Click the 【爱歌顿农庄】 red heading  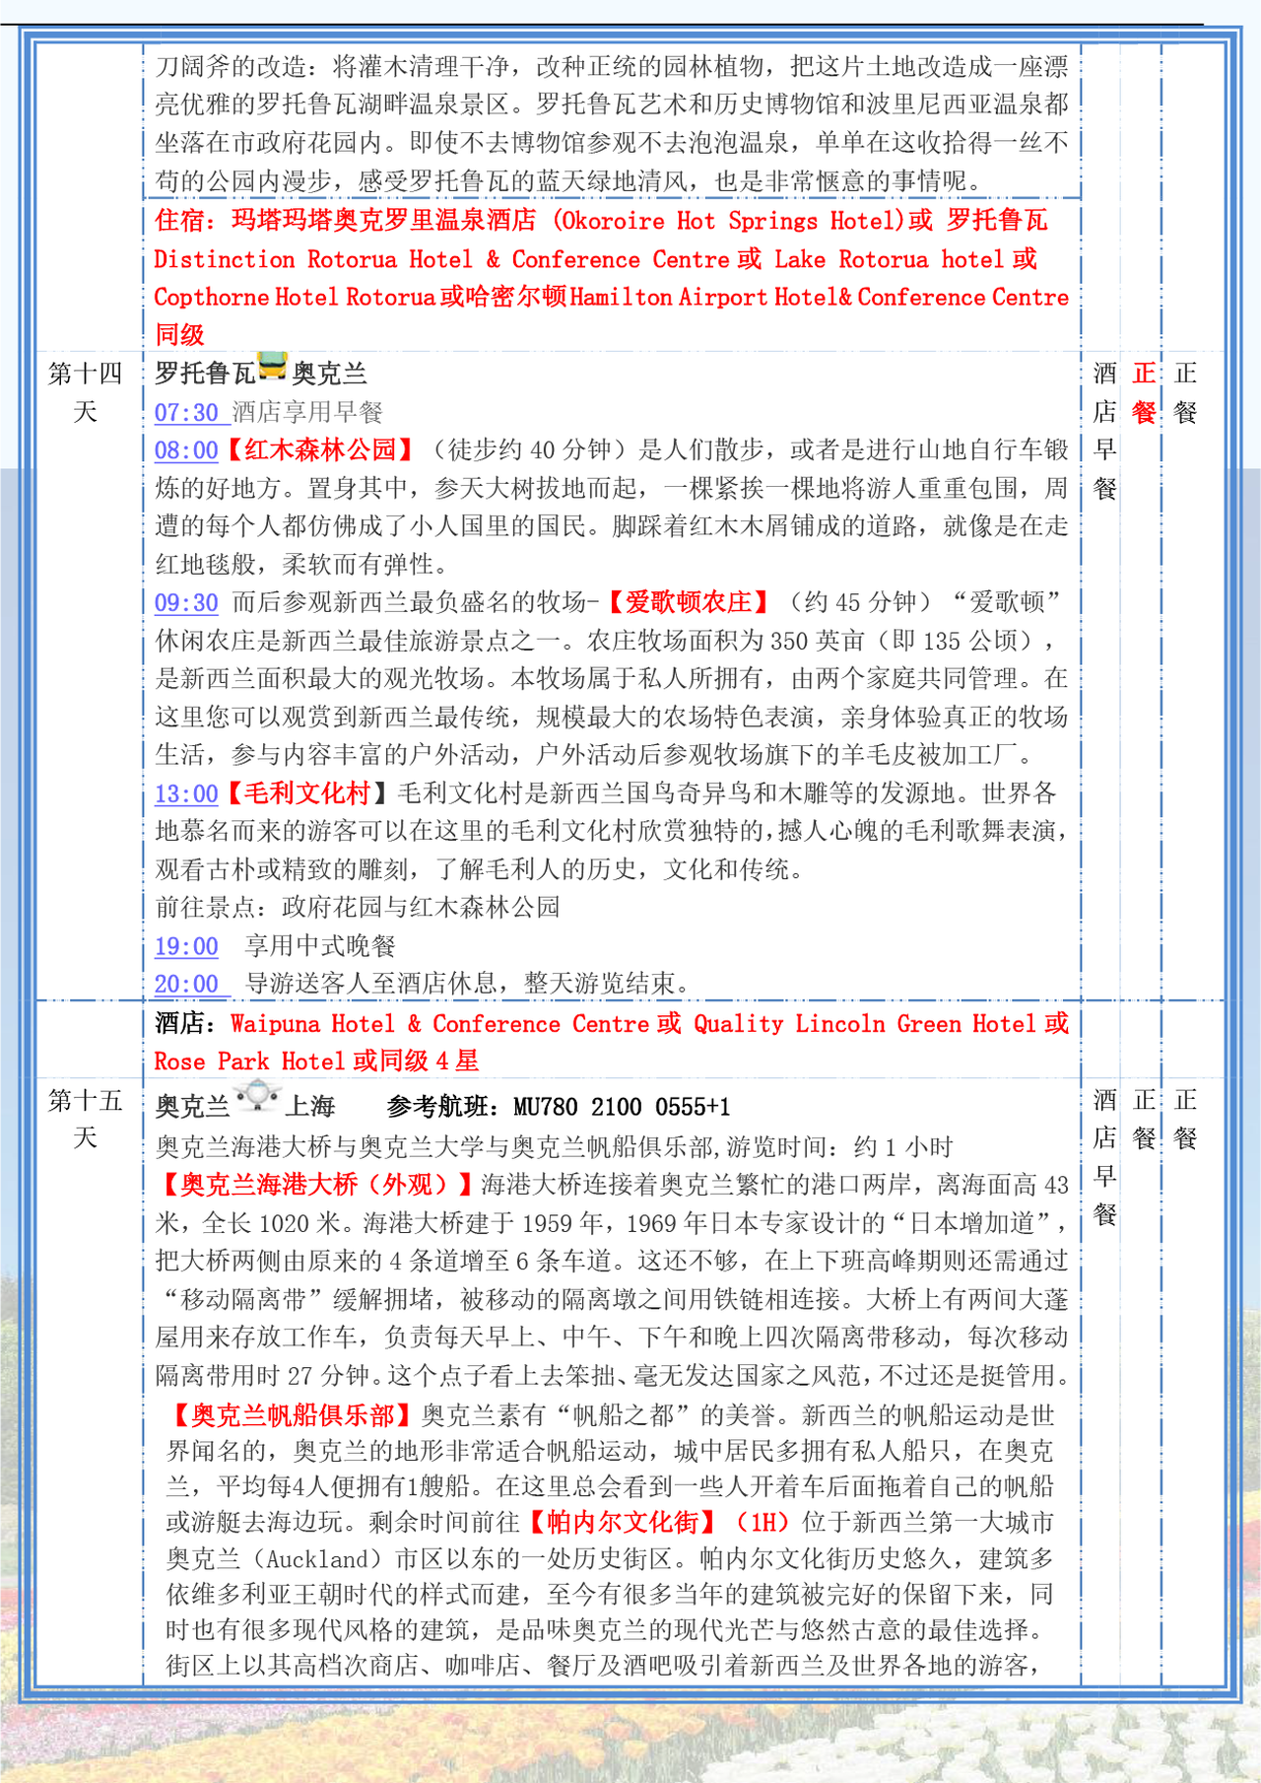(x=688, y=602)
